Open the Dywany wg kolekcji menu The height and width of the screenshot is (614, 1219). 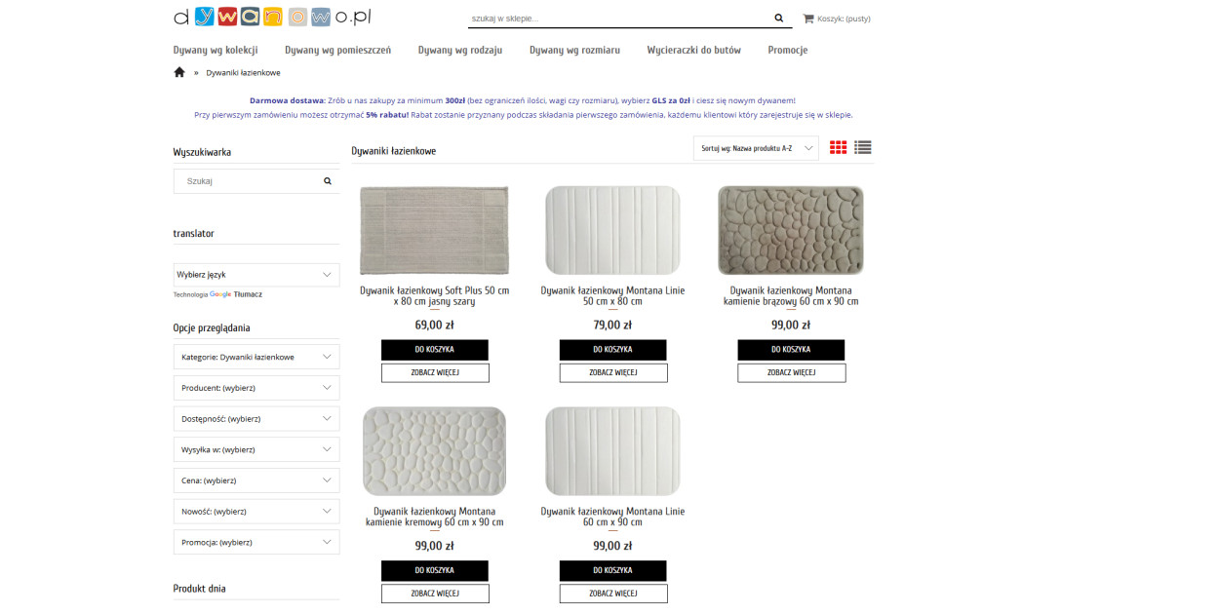pyautogui.click(x=216, y=50)
